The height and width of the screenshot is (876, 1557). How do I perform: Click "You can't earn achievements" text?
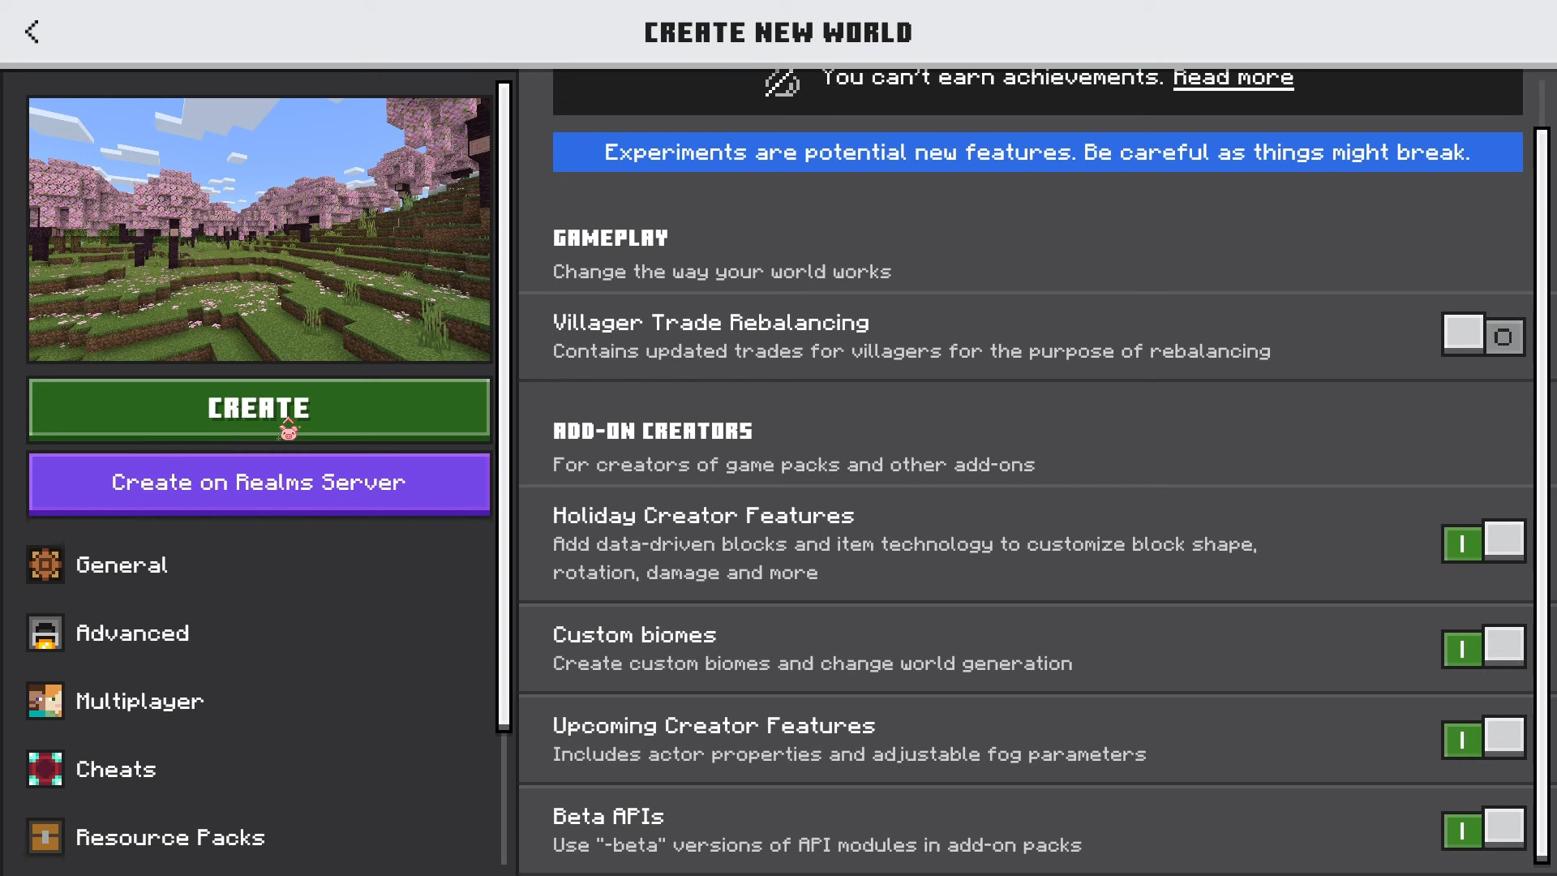[993, 78]
